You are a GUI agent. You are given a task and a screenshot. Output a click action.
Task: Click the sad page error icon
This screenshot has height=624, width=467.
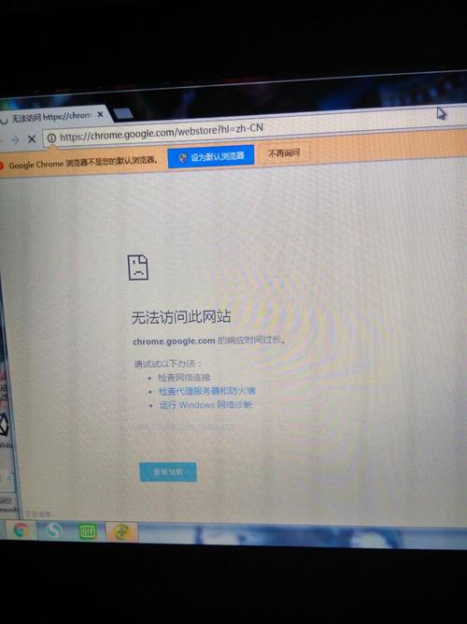click(x=138, y=268)
